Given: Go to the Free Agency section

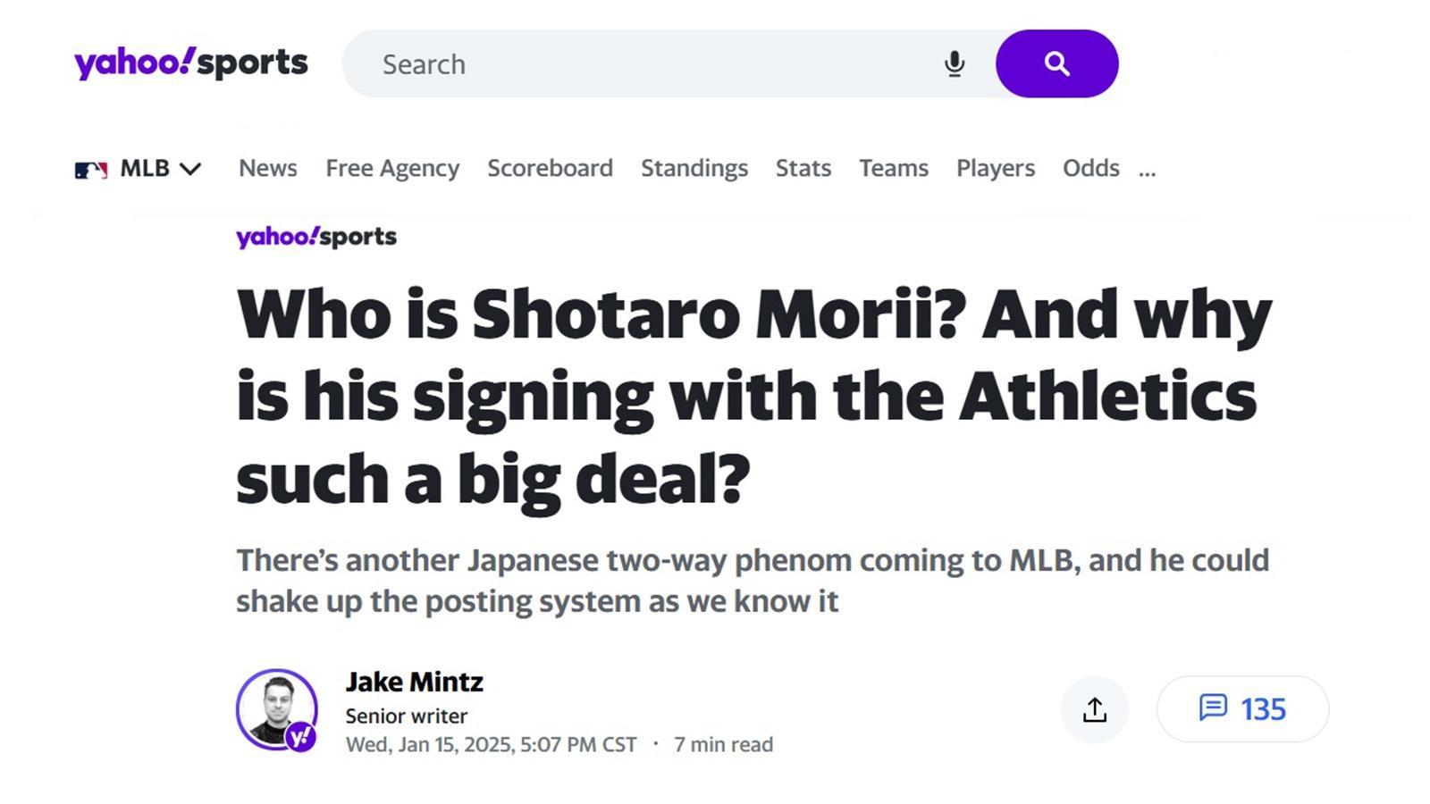Looking at the screenshot, I should (392, 168).
